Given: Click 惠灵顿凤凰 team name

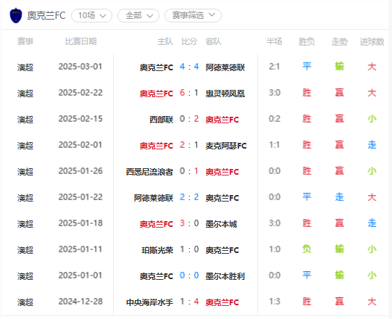Looking at the screenshot, I should (x=225, y=94).
